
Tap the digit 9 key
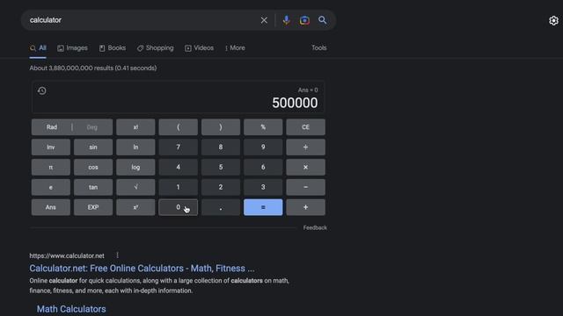click(263, 147)
